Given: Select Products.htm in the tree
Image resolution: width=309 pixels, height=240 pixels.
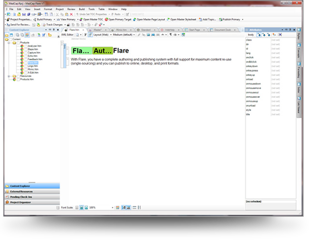Looking at the screenshot, I should click(x=27, y=79).
